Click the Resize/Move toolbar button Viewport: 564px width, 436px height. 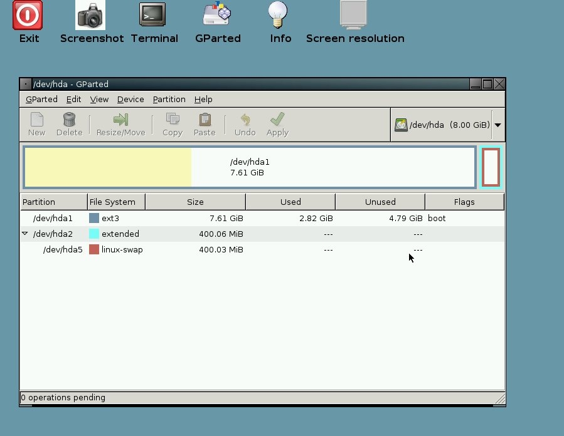pyautogui.click(x=121, y=124)
